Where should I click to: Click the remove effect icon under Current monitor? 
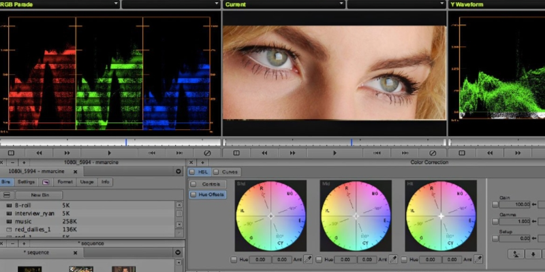pos(432,153)
